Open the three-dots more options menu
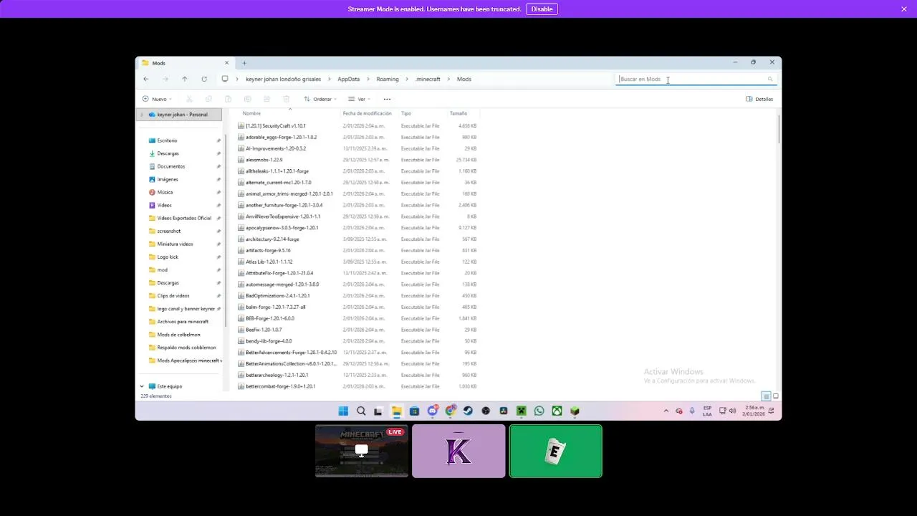This screenshot has width=917, height=516. [387, 99]
